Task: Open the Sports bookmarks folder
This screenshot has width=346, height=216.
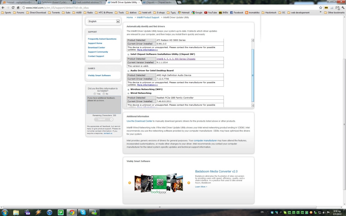Action: (6, 12)
